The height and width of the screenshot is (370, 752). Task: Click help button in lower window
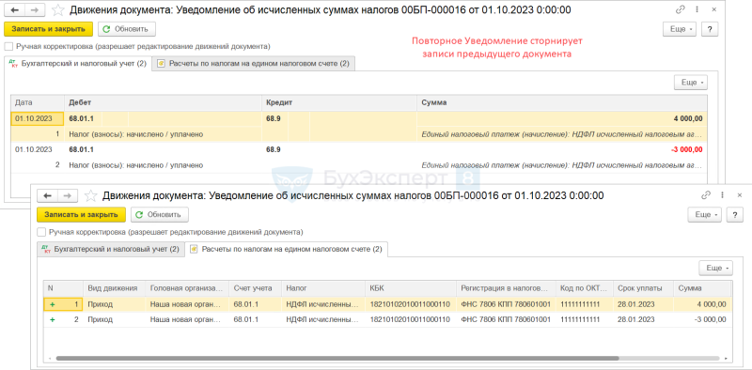coord(734,214)
